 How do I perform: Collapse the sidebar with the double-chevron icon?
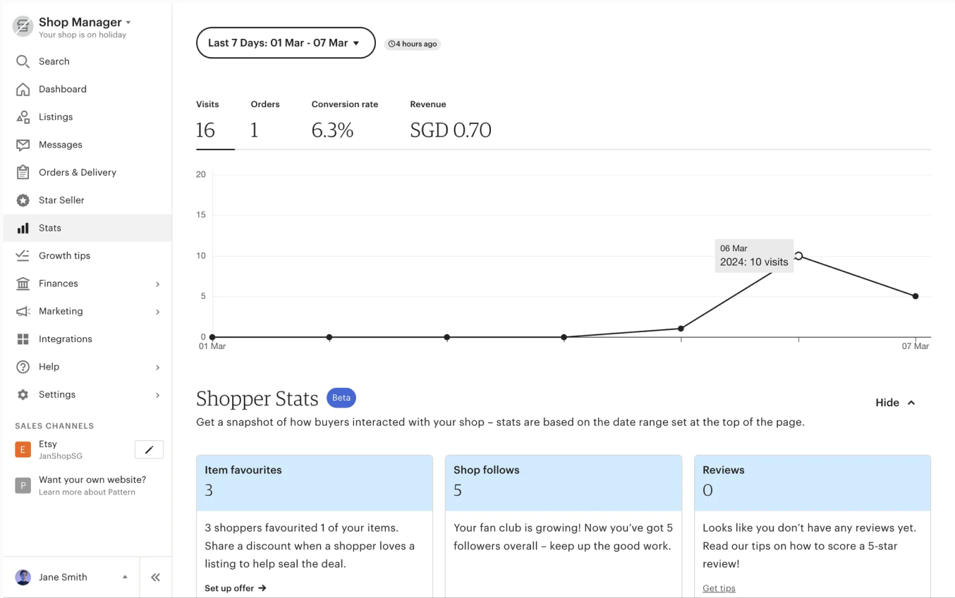point(156,578)
